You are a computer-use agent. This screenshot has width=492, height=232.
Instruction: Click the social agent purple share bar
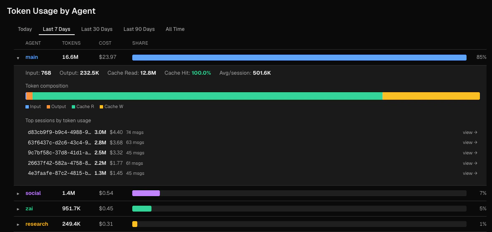(x=146, y=193)
